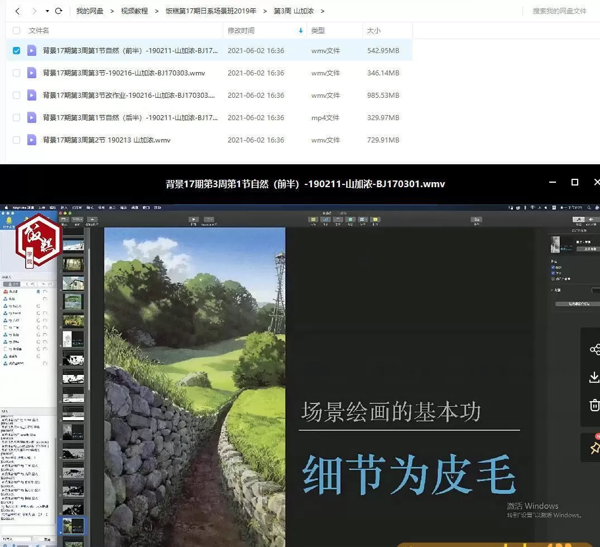Uncheck the checkbox of the selected first file
Screen dimensions: 600x547
pyautogui.click(x=16, y=50)
